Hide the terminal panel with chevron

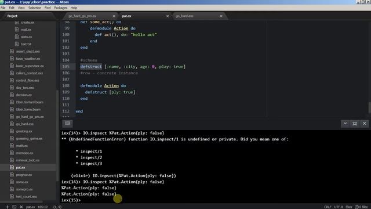[x=345, y=124]
